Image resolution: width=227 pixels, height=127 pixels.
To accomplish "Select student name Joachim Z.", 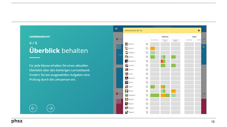I will point(132,61).
